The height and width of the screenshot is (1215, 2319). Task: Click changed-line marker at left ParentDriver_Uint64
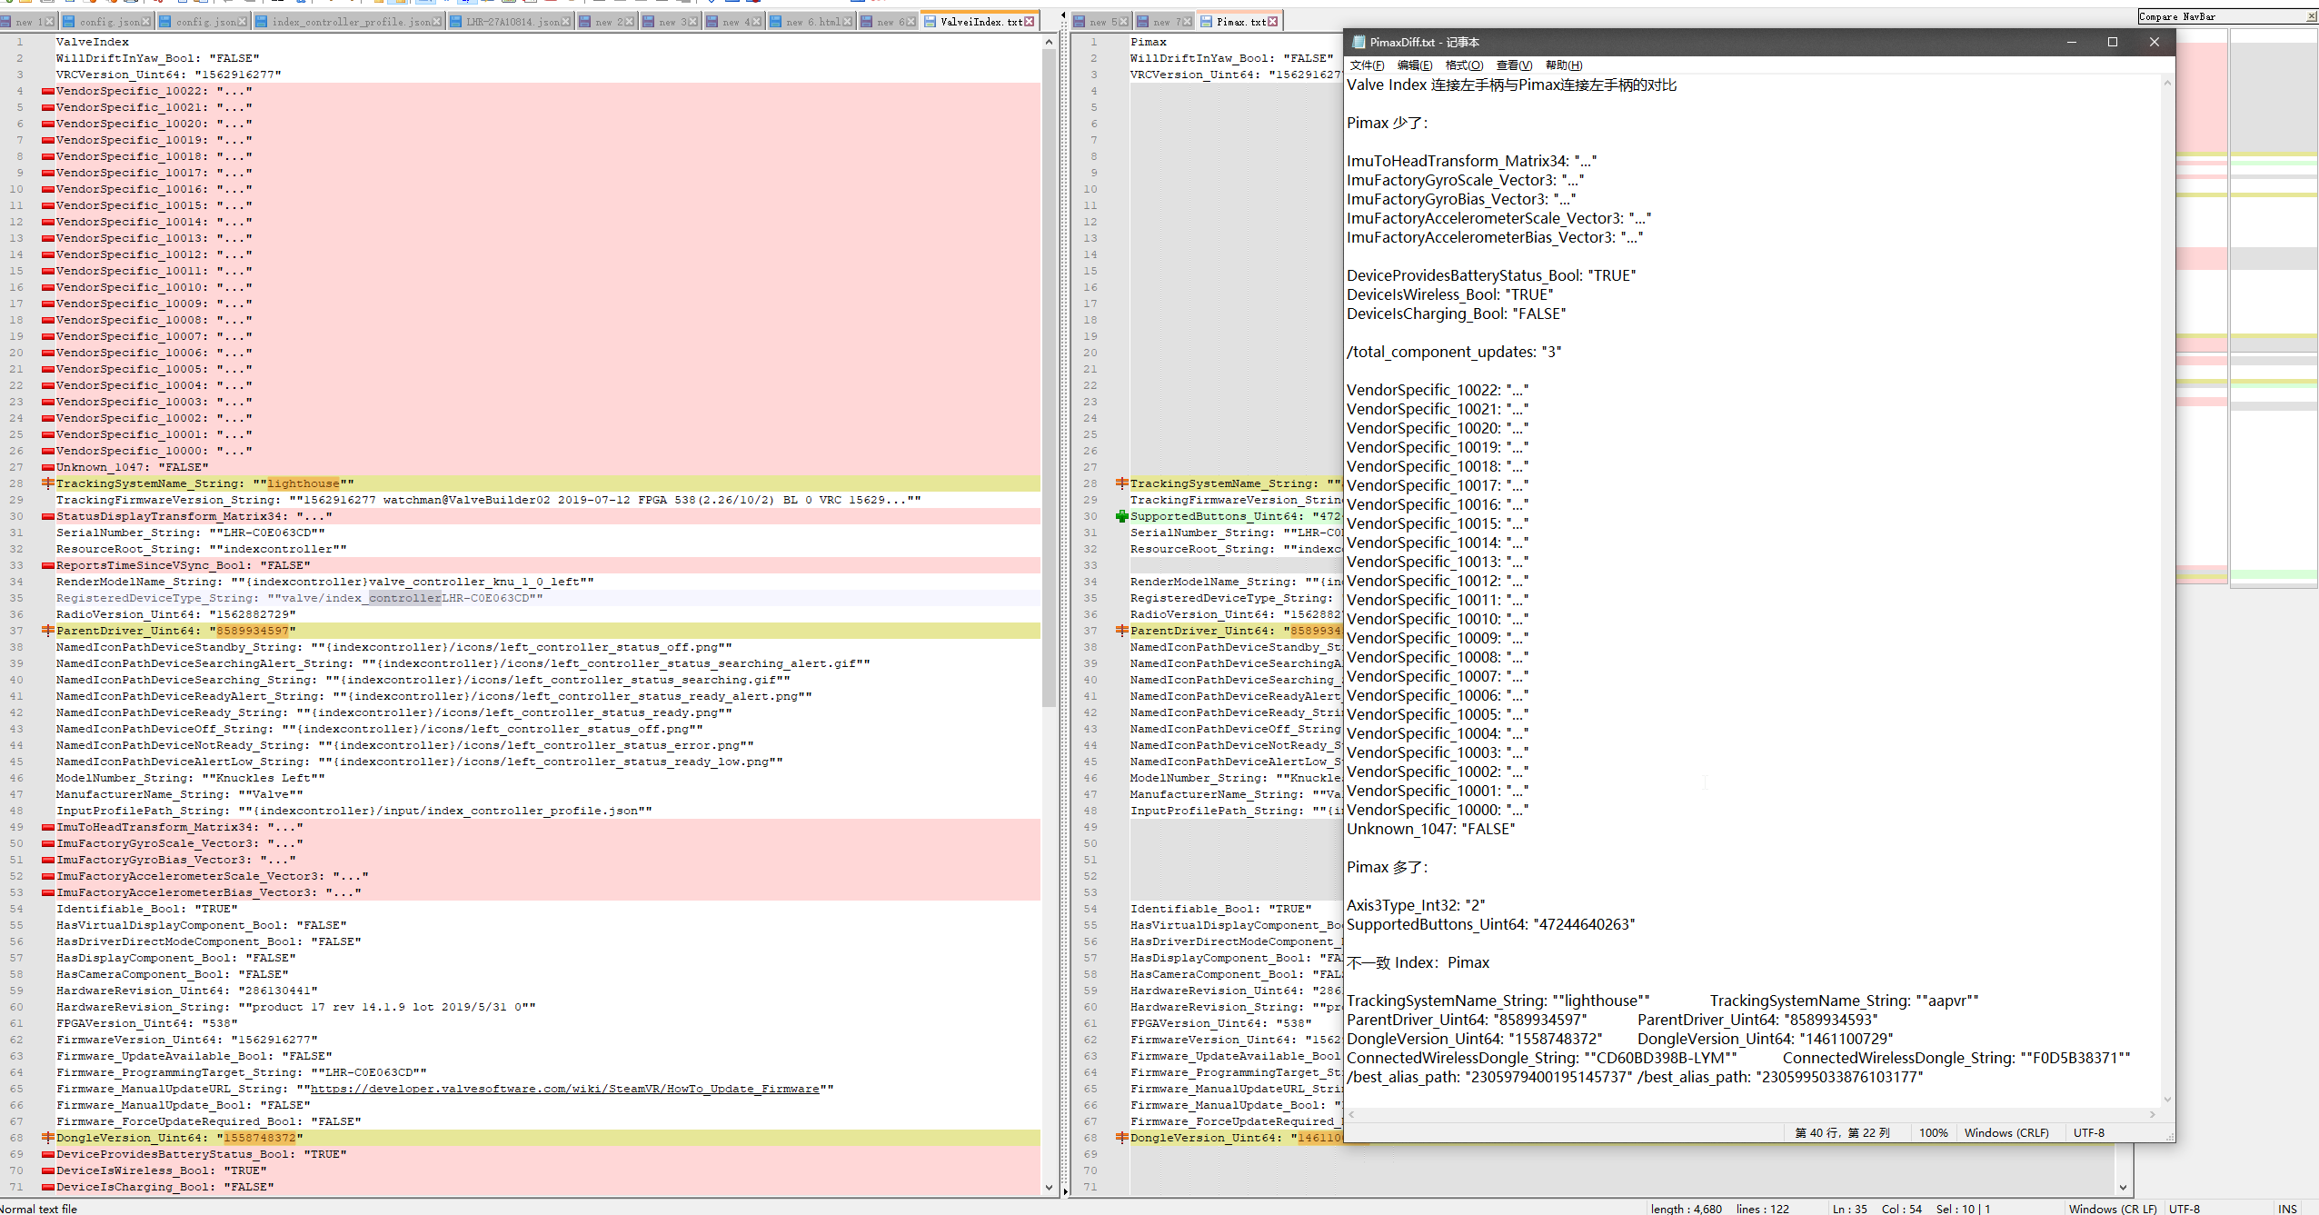[47, 631]
